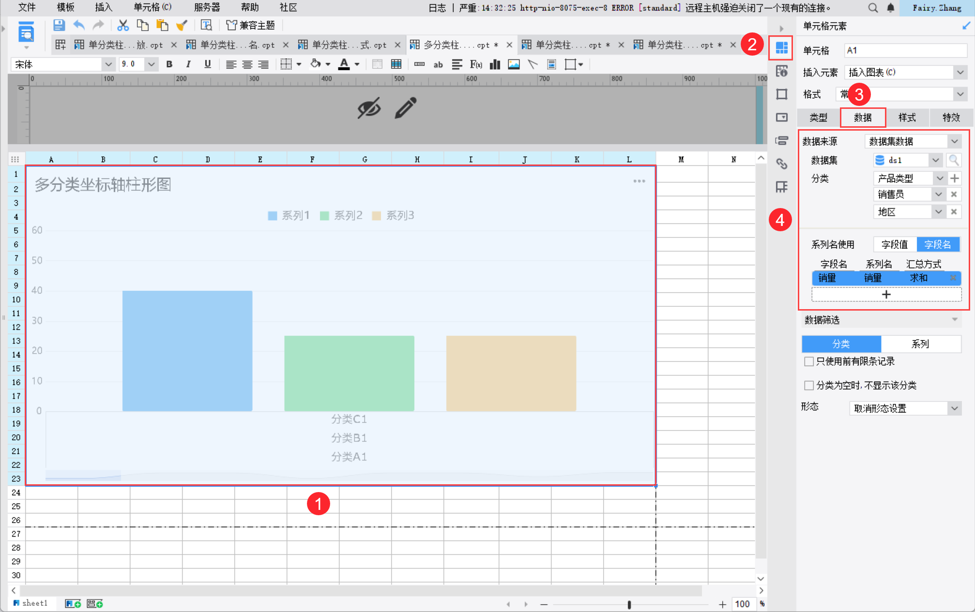Expand the data source dropdown
Screen dimensions: 975x612
point(954,141)
